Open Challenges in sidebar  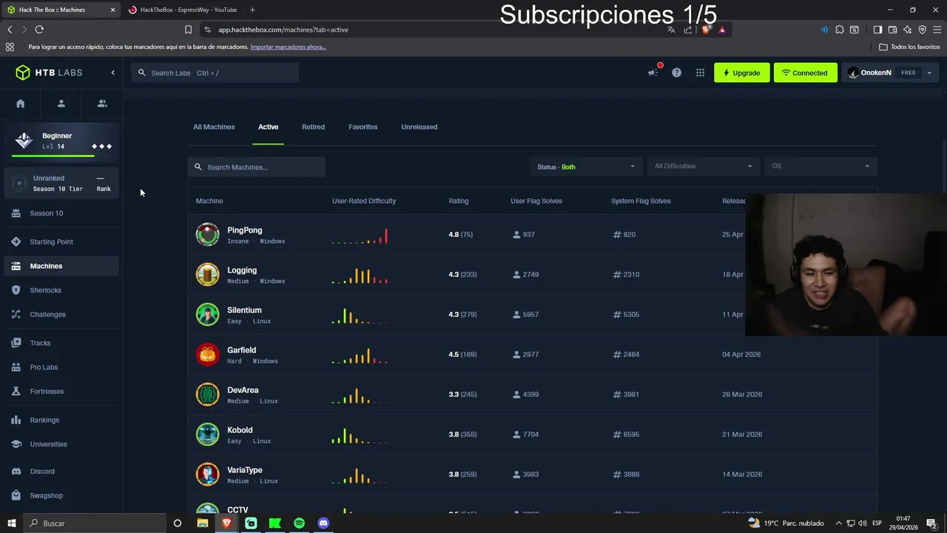pos(61,315)
